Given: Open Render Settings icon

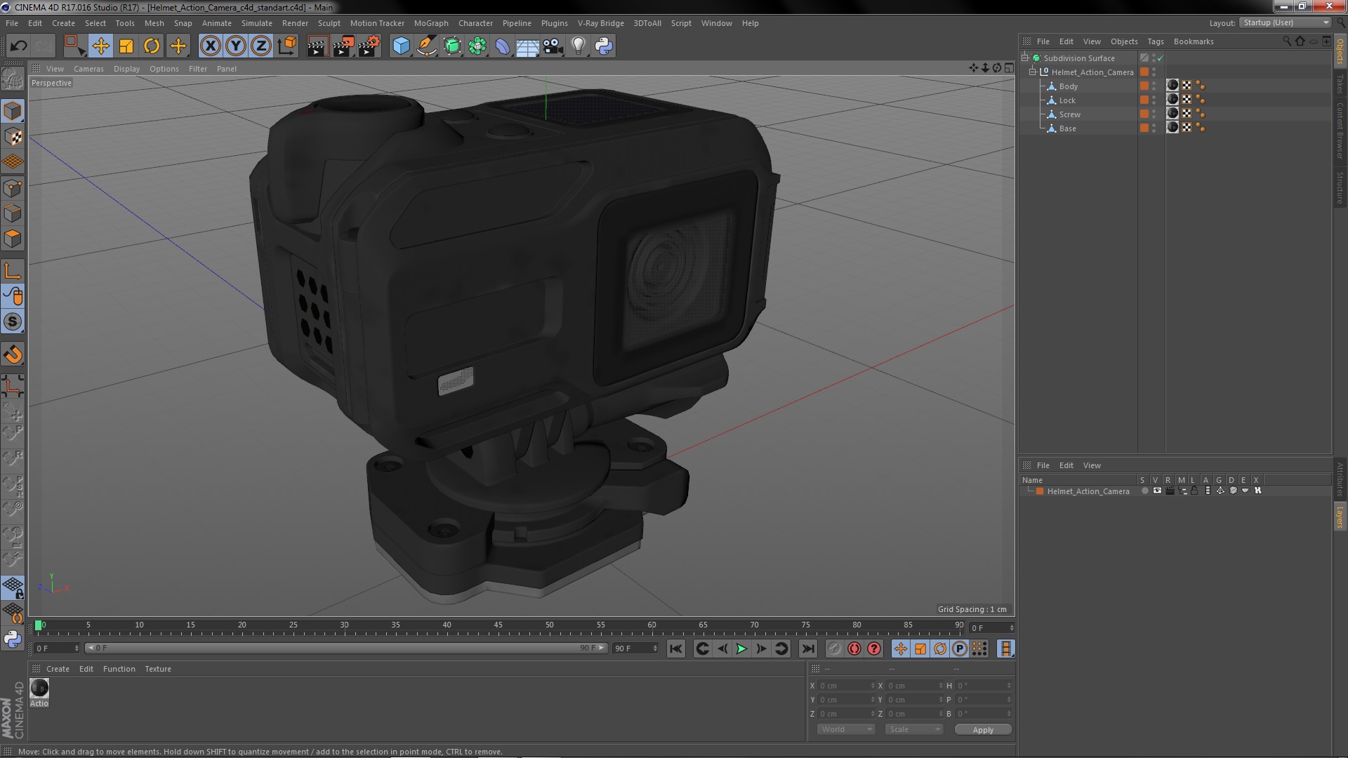Looking at the screenshot, I should 369,46.
